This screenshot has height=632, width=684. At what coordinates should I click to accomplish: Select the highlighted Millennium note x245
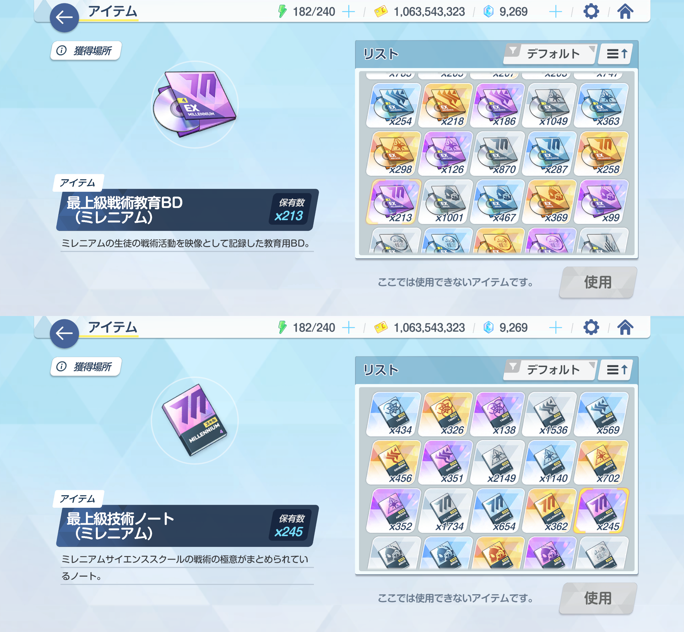point(602,510)
